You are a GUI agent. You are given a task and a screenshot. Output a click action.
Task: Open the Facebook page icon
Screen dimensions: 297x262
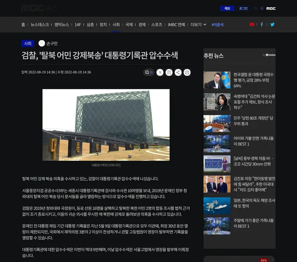pyautogui.click(x=262, y=25)
